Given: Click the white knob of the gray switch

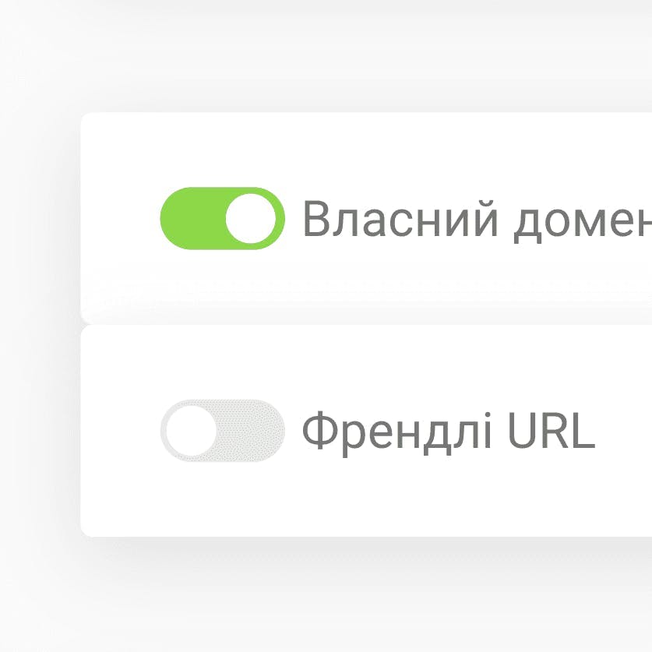Looking at the screenshot, I should coord(191,431).
